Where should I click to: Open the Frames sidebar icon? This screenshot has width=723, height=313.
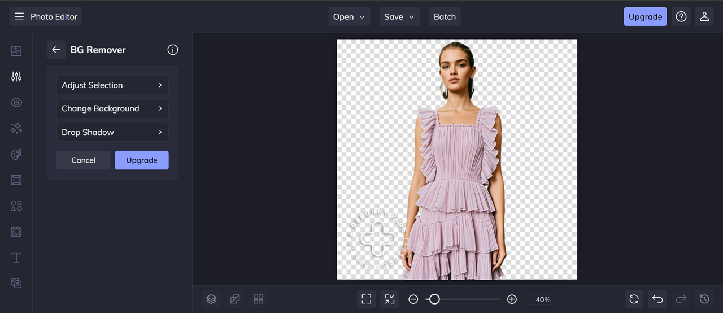(x=16, y=180)
